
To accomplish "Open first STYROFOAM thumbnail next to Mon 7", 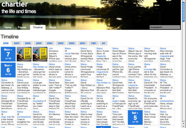I will [24, 54].
